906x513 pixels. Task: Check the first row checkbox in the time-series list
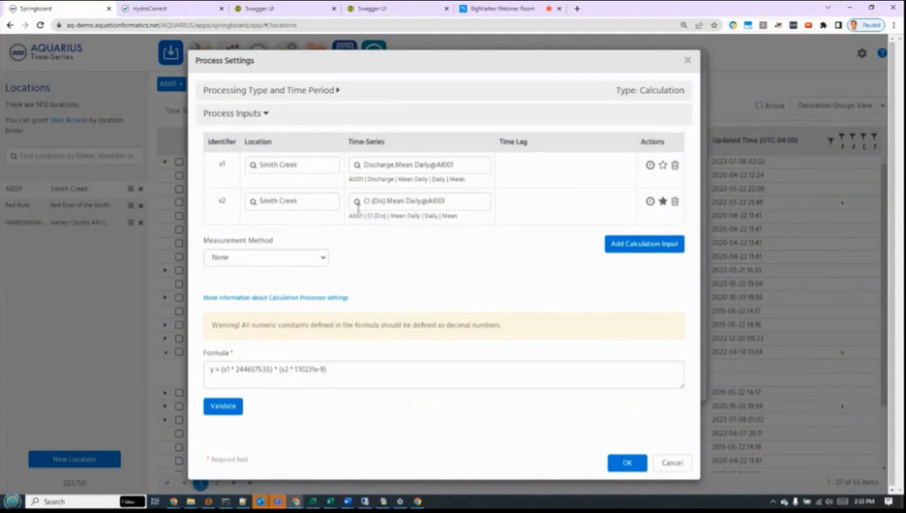click(179, 162)
